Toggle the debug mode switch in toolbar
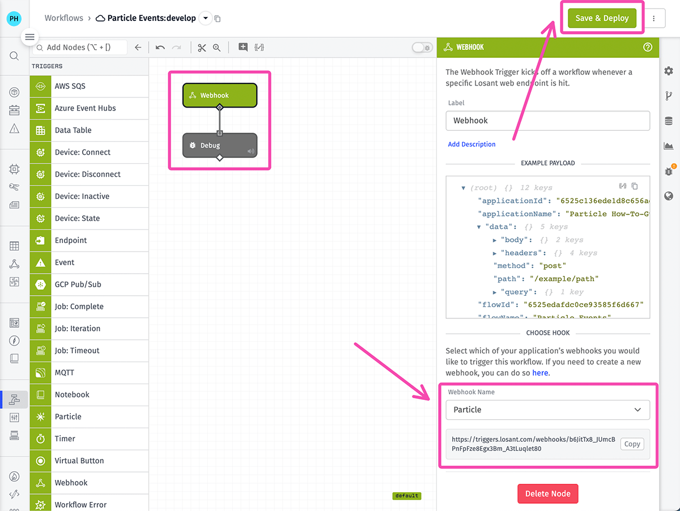Screen dimensions: 680x511 point(422,48)
